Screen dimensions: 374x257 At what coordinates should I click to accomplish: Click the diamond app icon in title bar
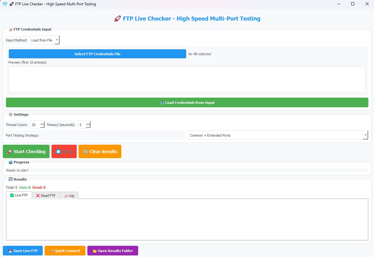click(5, 4)
